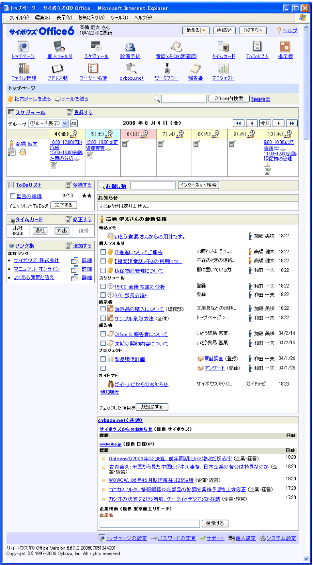Click the インターネット検索 button
This screenshot has height=565, width=313.
coord(199,185)
